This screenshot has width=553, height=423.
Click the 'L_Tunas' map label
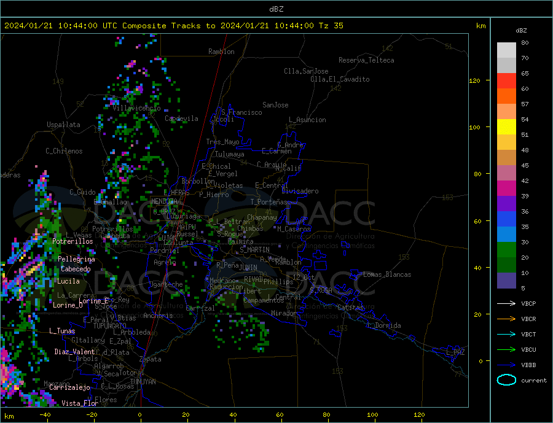[x=62, y=331]
